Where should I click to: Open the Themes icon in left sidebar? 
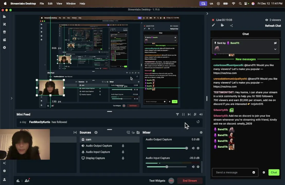point(5,24)
